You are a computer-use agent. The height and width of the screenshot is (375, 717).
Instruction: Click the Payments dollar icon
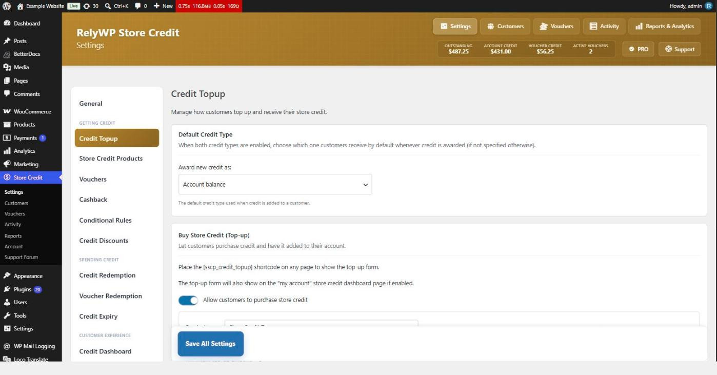pos(7,138)
